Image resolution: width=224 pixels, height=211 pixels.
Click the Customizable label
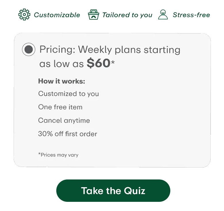(57, 15)
